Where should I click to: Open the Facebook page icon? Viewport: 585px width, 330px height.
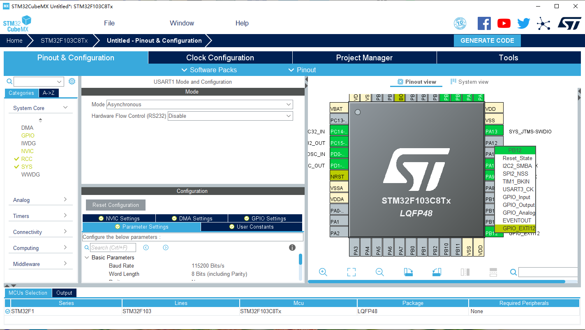484,23
